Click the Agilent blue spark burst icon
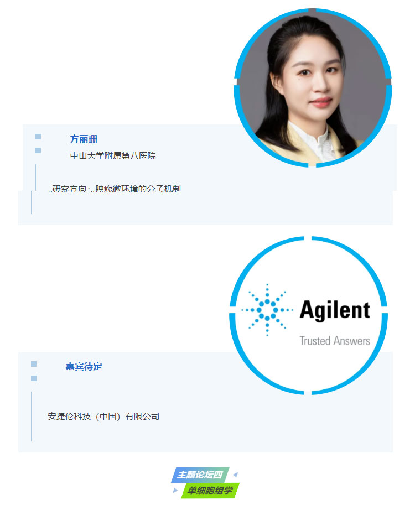This screenshot has height=510, width=415. coord(267,310)
